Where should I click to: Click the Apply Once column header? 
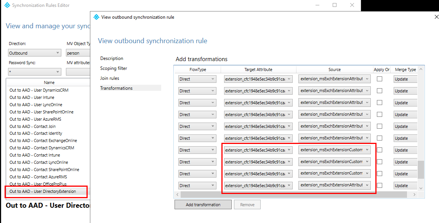pos(382,69)
